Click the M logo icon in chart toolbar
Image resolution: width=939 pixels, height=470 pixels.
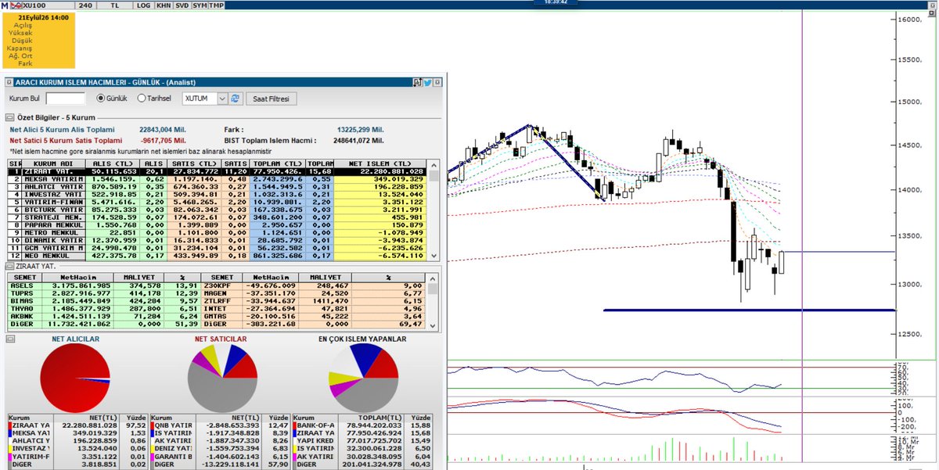[6, 5]
